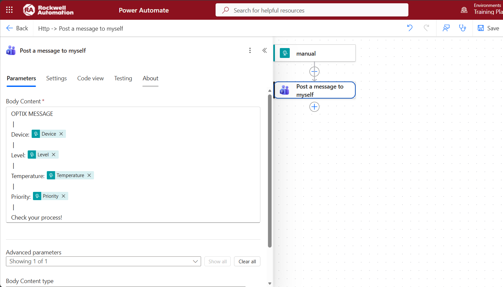This screenshot has width=503, height=287.
Task: Remove the Device dynamic token
Action: 61,134
